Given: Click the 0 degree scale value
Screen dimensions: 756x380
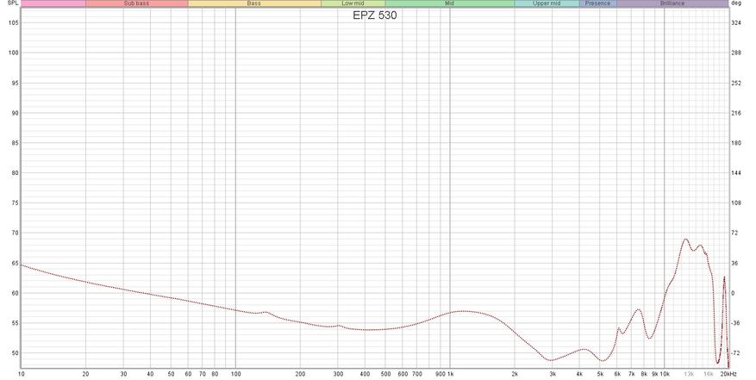Looking at the screenshot, I should (x=734, y=293).
